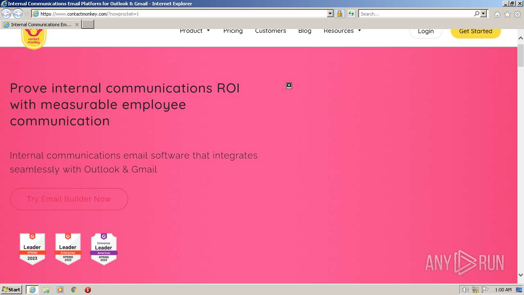Launch Chrome from the taskbar
524x295 pixels.
pos(74,290)
